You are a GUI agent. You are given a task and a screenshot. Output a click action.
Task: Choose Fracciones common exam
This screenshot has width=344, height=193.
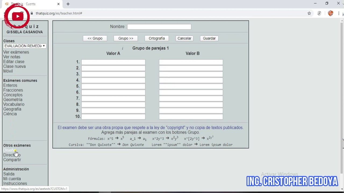13,90
